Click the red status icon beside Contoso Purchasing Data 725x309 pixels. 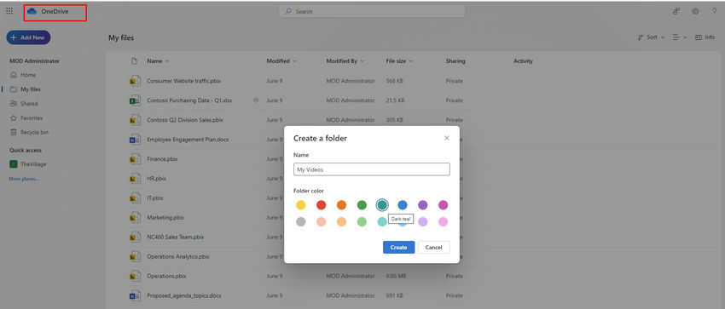(x=256, y=100)
